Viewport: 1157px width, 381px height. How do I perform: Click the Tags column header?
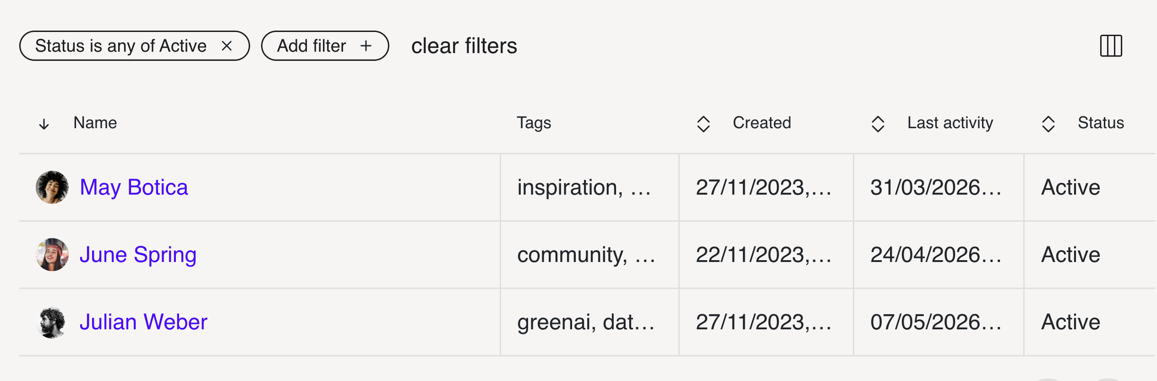(534, 123)
